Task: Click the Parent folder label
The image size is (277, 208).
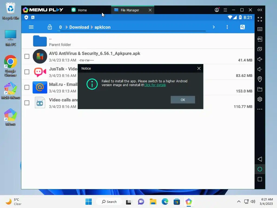Action: [x=60, y=45]
